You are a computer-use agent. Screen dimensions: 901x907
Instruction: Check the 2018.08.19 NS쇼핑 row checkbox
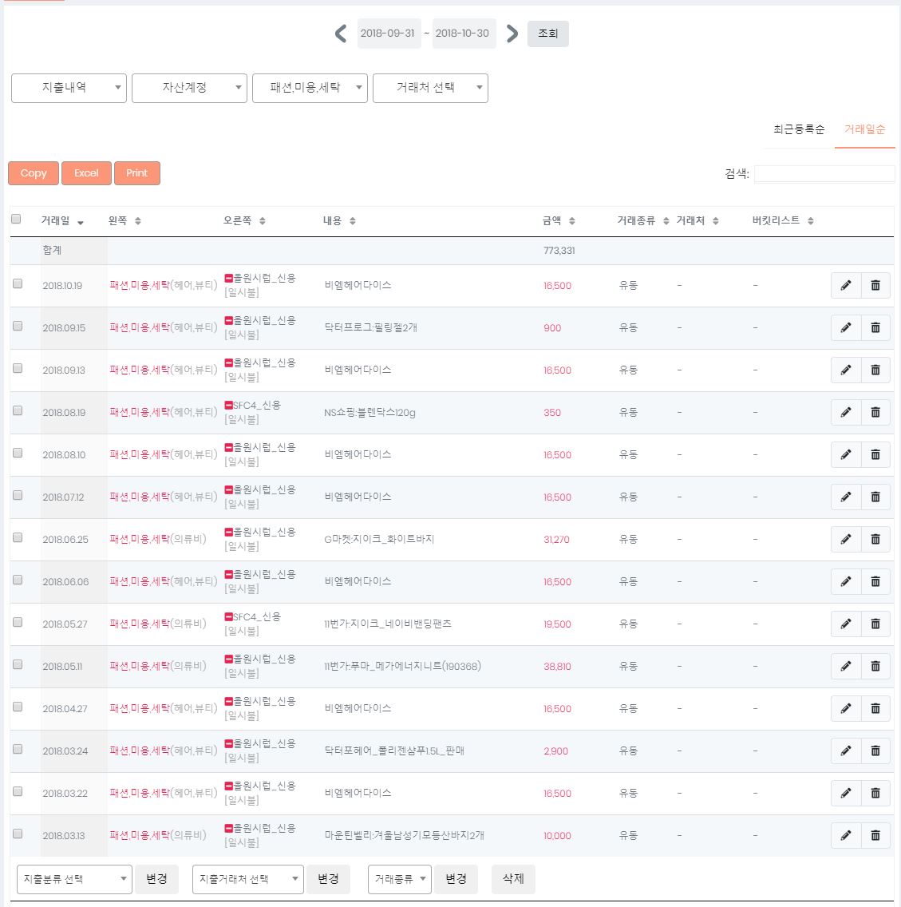point(18,410)
